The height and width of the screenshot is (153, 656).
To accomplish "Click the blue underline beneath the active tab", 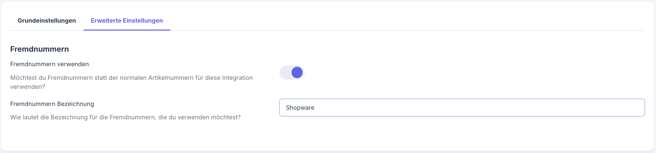I will (127, 30).
